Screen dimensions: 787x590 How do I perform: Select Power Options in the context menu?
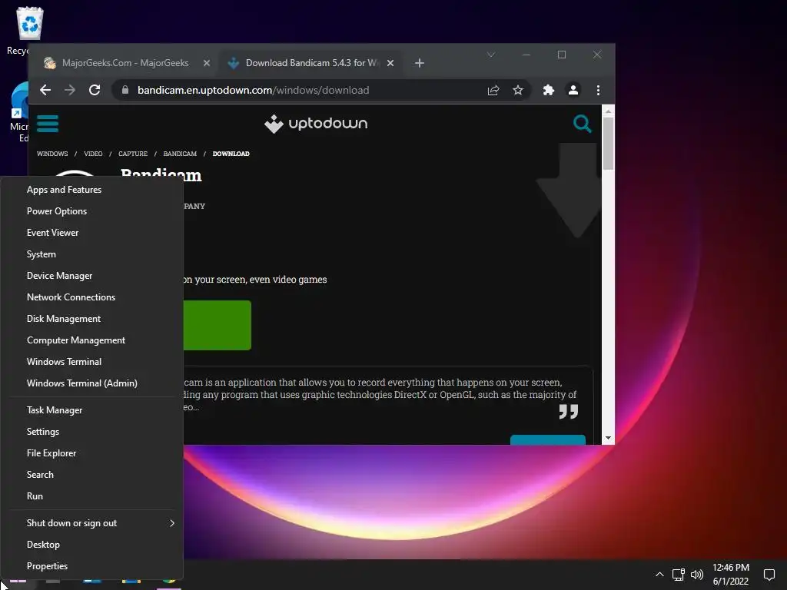click(x=92, y=211)
